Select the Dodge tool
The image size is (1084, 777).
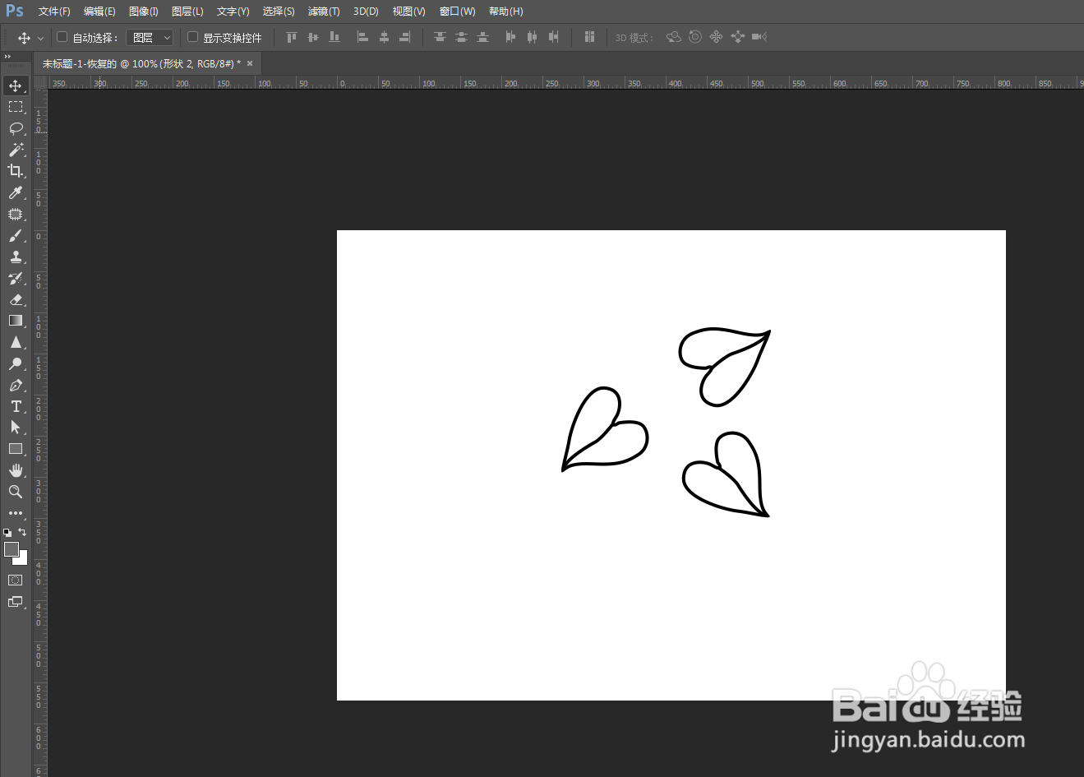click(16, 363)
